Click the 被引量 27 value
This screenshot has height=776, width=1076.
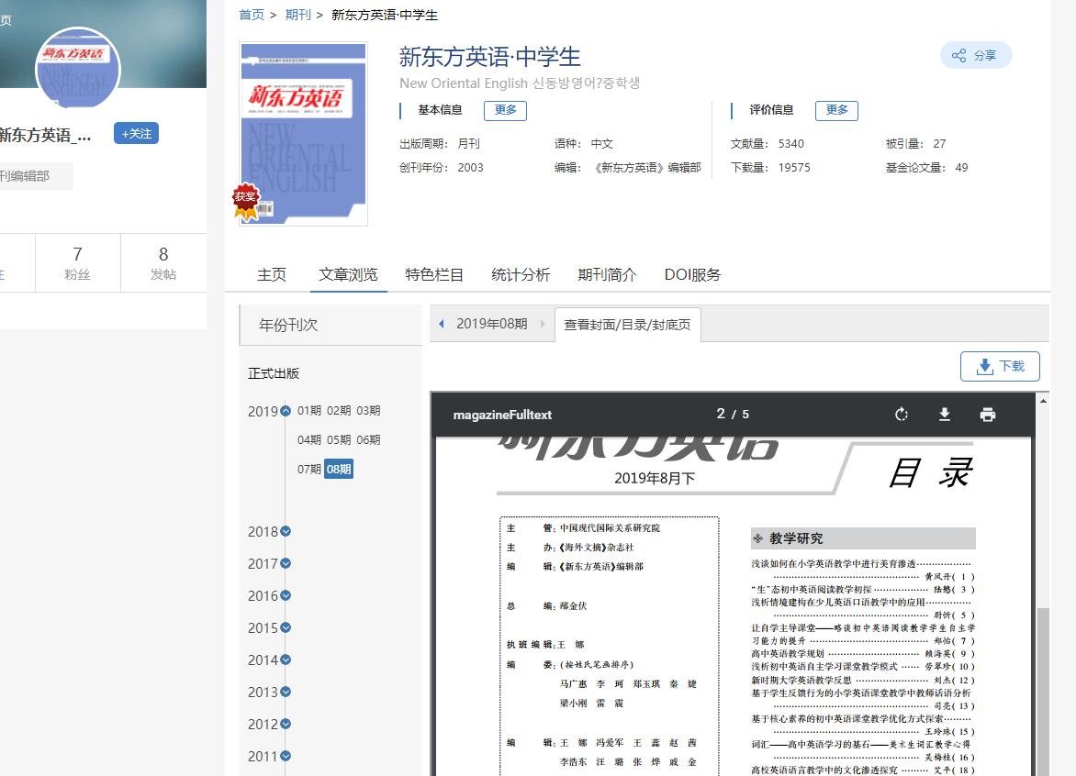point(939,143)
